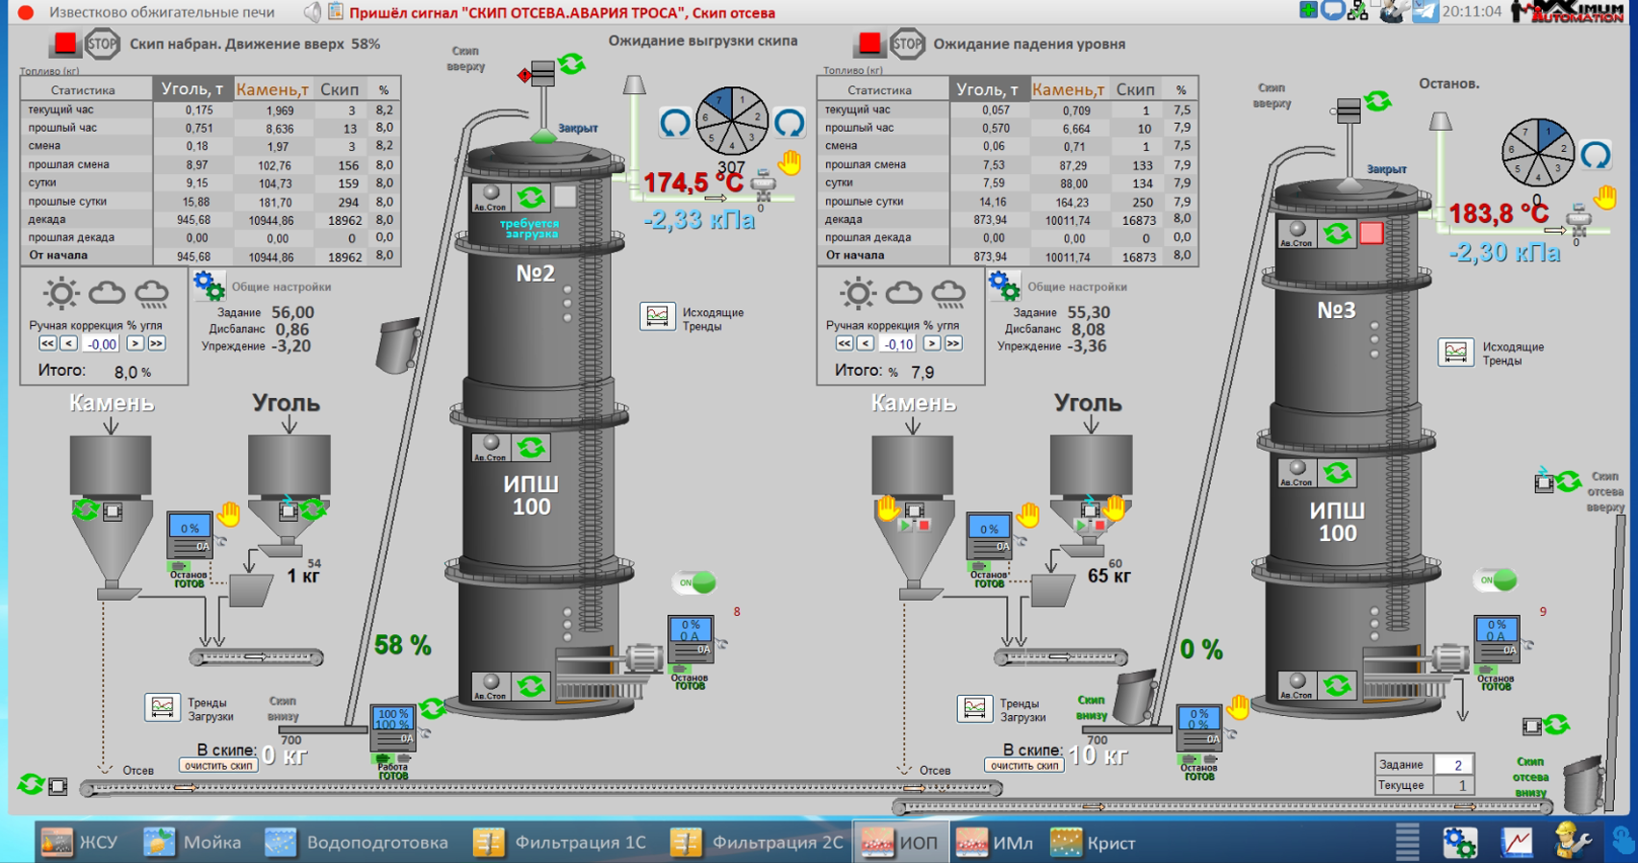Click the top 'Ав.Стоп' button on kiln №2
The height and width of the screenshot is (863, 1638).
491,198
